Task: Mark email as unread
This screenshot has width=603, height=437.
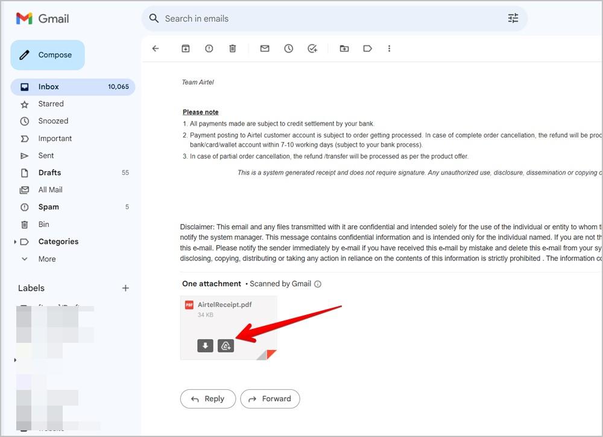Action: pyautogui.click(x=265, y=48)
